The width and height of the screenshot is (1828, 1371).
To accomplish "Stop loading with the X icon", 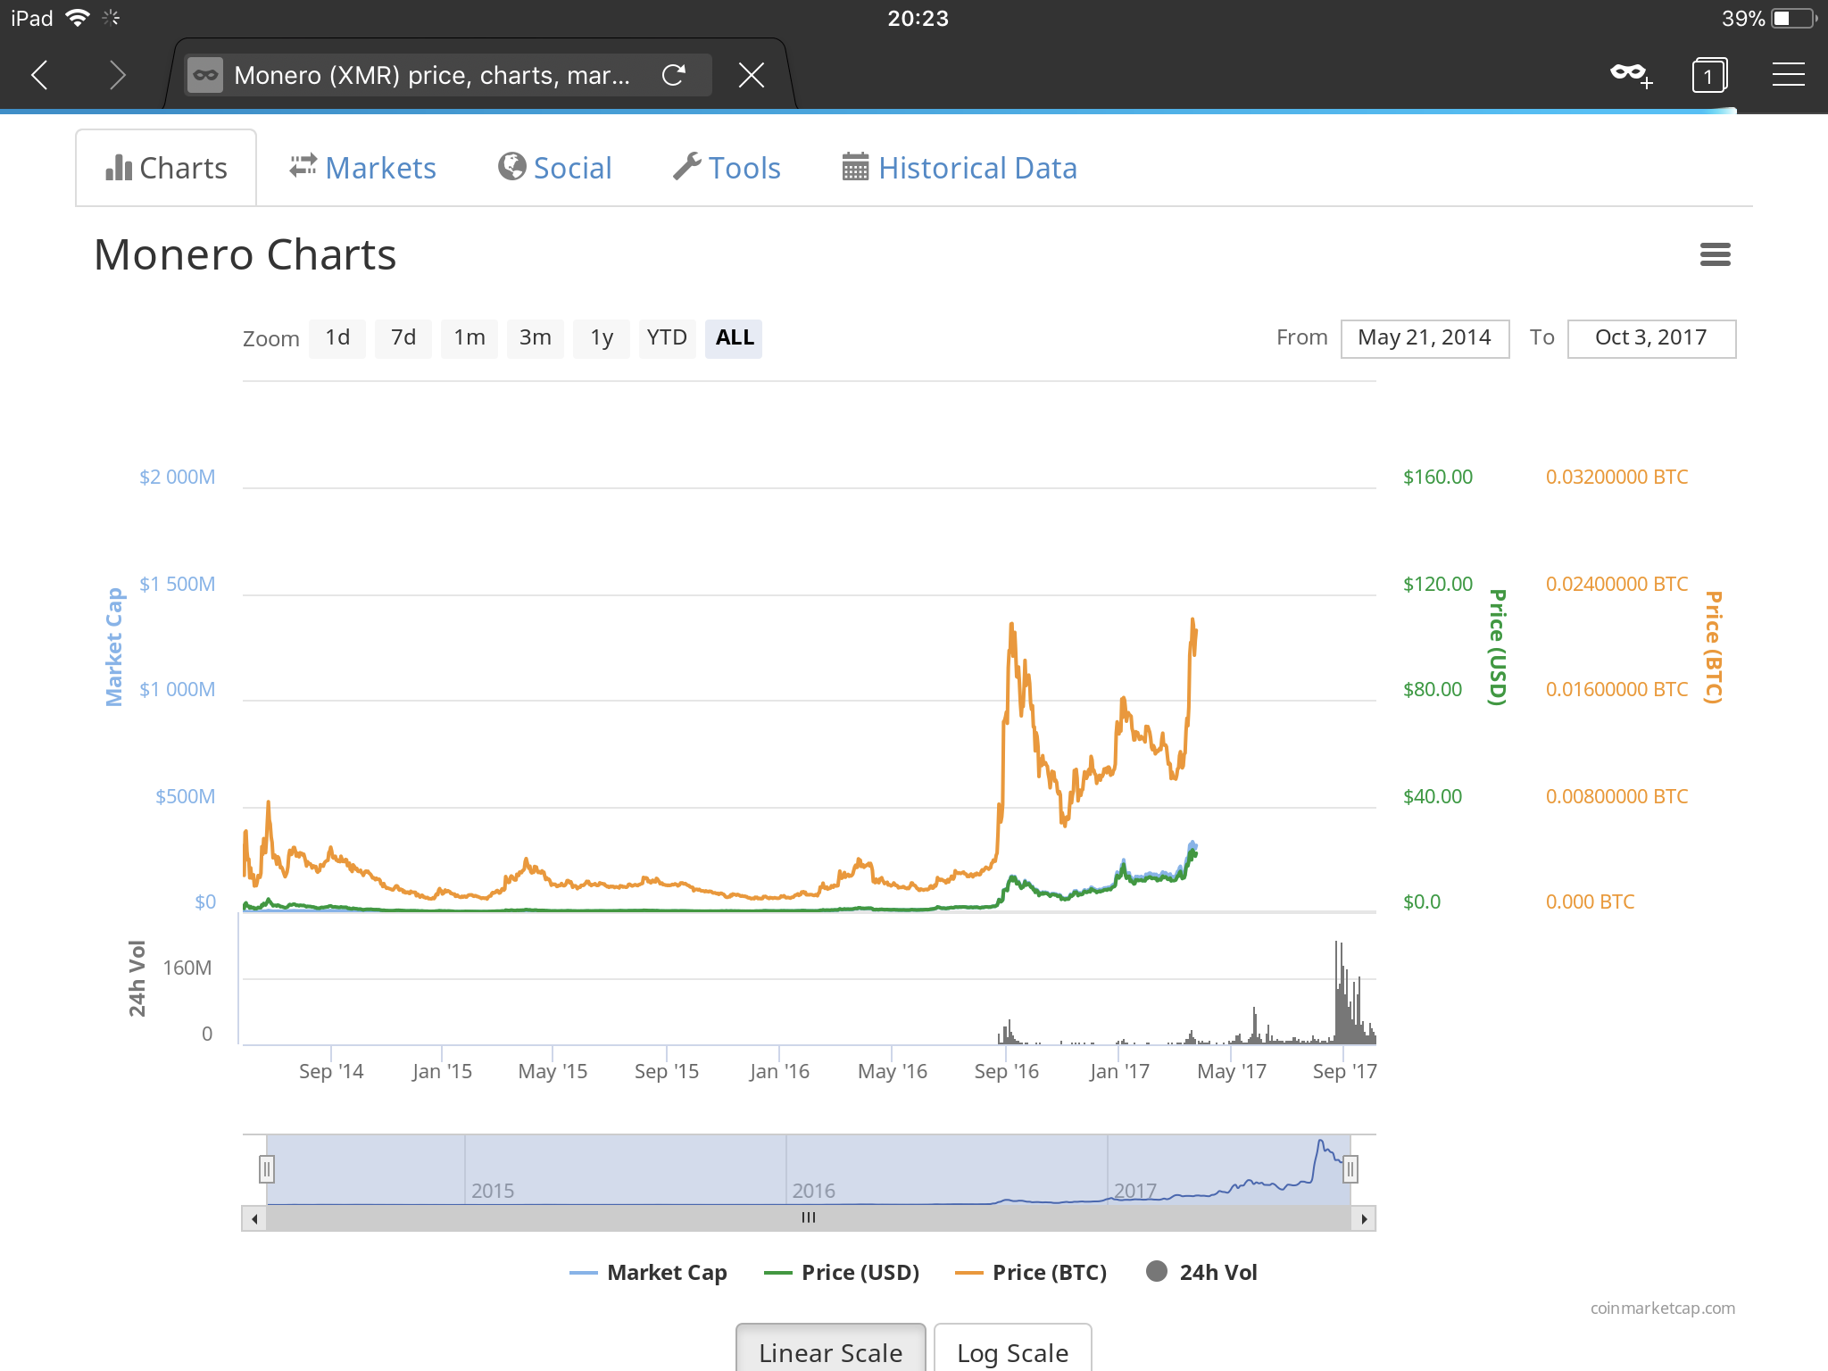I will 752,75.
